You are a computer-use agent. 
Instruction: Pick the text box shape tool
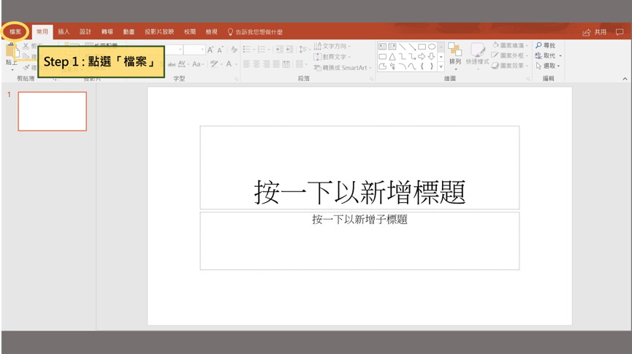click(x=382, y=46)
